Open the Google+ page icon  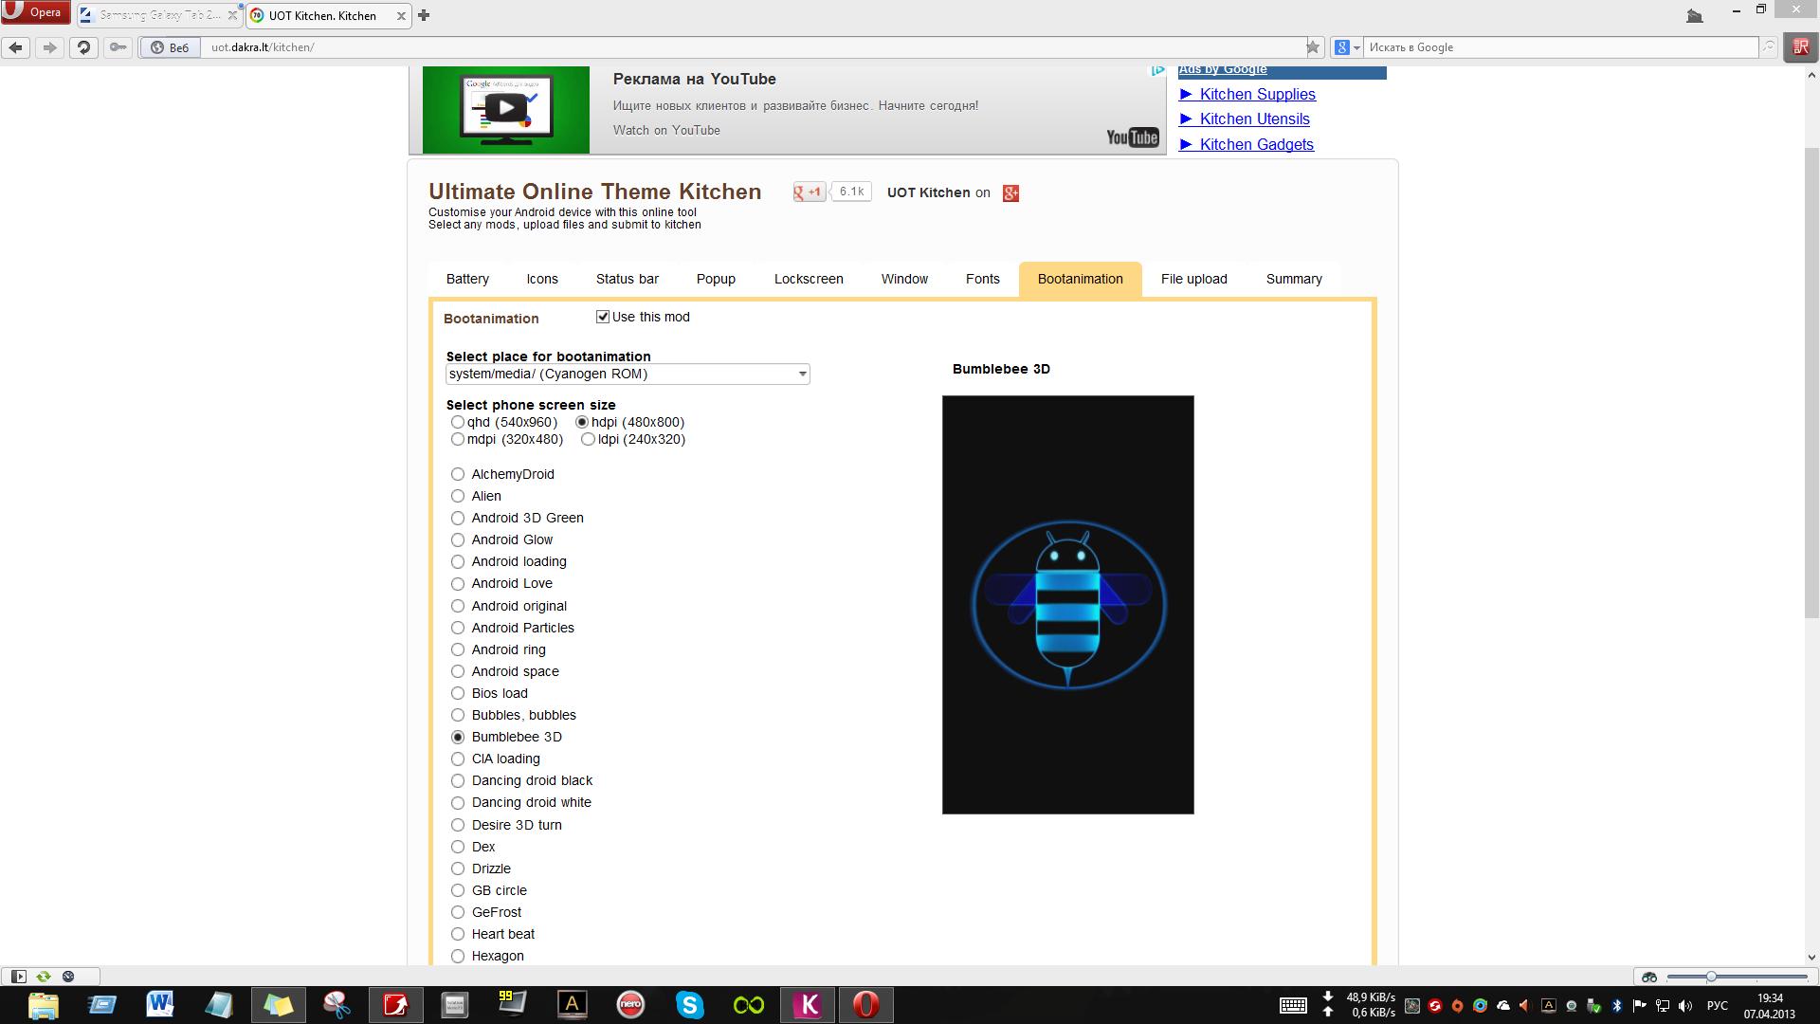click(1010, 193)
